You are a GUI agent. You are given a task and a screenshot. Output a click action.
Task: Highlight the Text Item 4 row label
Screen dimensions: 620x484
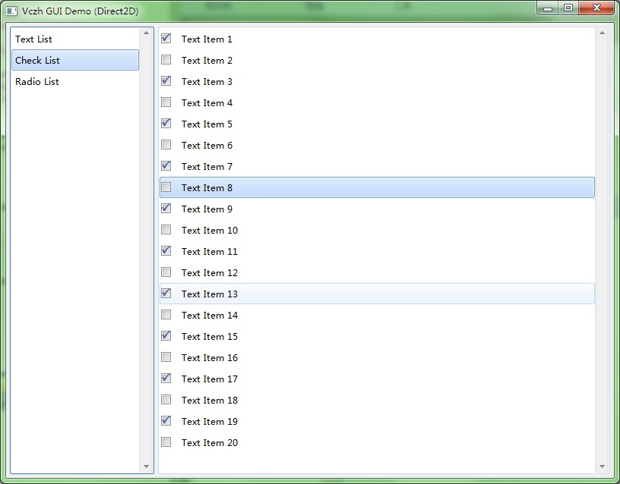[207, 103]
